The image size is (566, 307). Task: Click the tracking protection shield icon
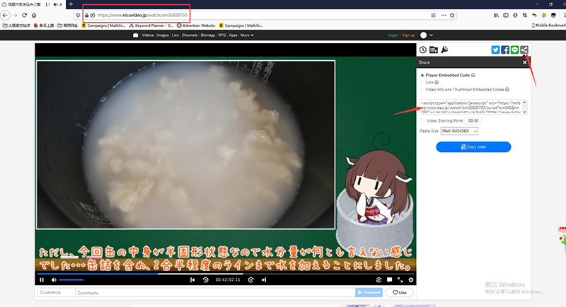click(x=78, y=15)
